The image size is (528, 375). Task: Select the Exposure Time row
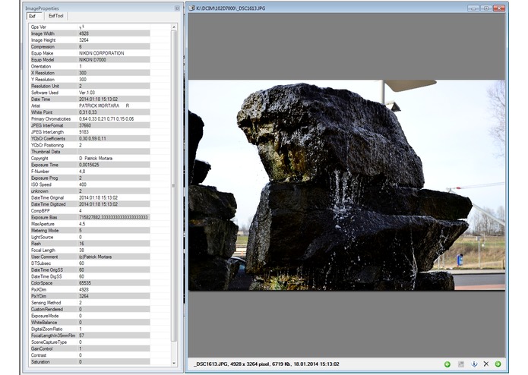90,165
